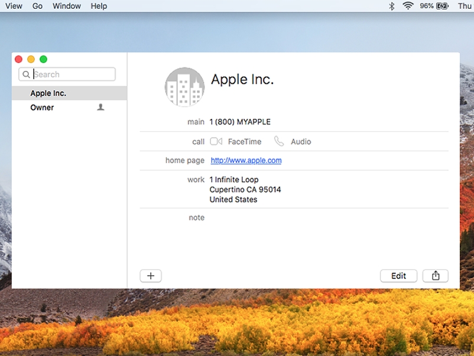Viewport: 474px width, 356px height.
Task: Open the http://www.apple.com link
Action: point(246,160)
